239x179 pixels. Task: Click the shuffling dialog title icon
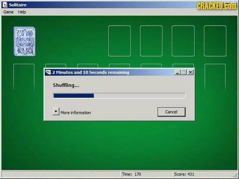[48, 72]
